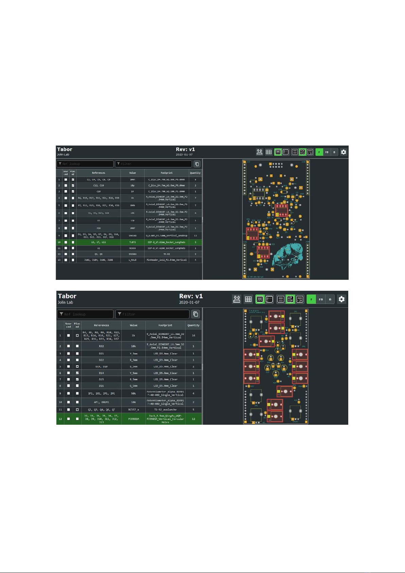This screenshot has height=573, width=405.
Task: Switch to BOM-only layout icon in lower toolbar
Action: tap(281, 299)
